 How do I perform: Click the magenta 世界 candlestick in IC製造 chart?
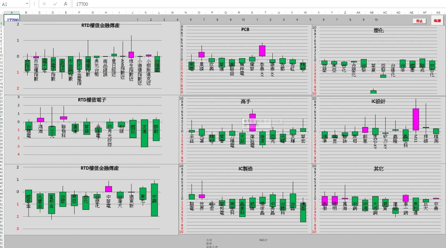(202, 196)
